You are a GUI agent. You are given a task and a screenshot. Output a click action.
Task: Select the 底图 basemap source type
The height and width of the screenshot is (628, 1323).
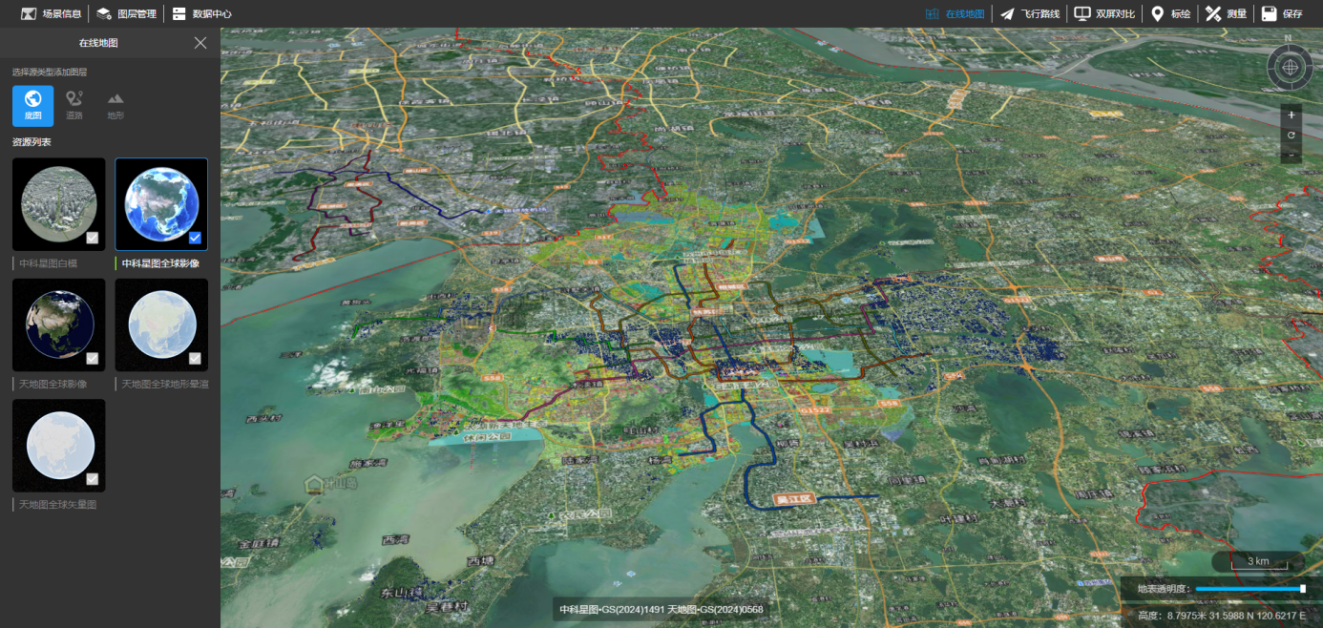(33, 106)
